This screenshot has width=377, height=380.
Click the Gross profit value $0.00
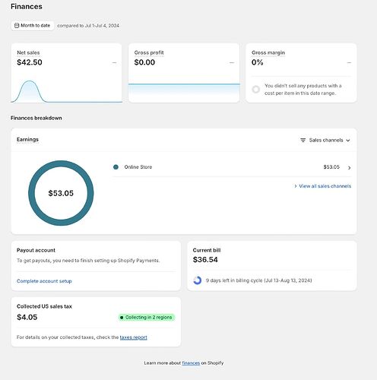[x=144, y=62]
